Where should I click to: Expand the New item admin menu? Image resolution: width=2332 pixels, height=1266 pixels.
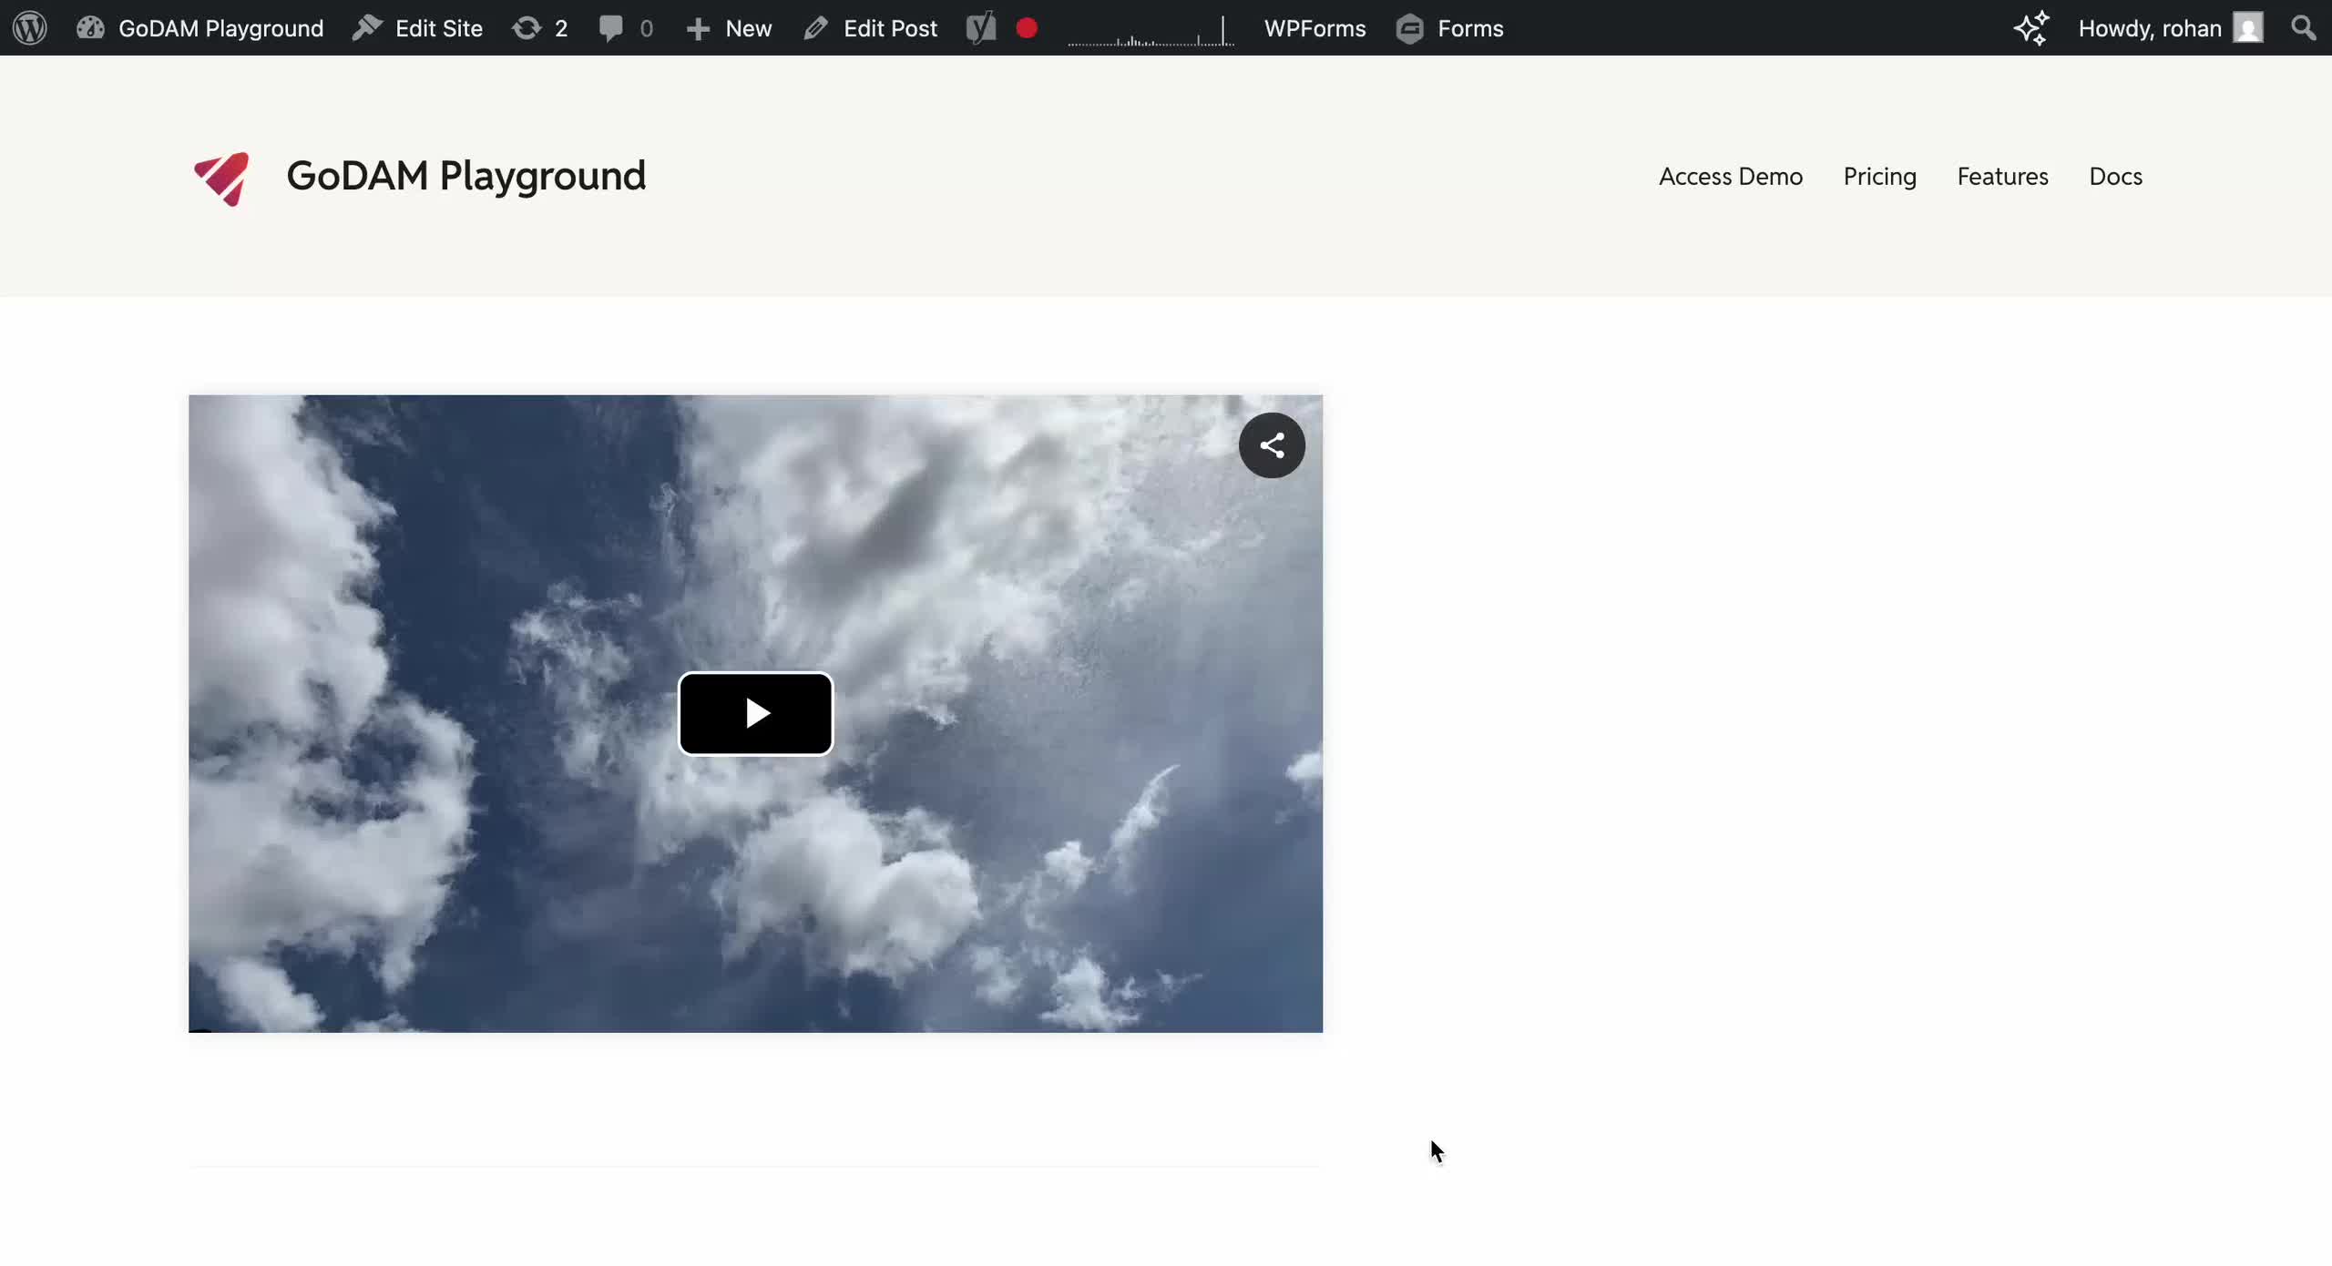(729, 28)
